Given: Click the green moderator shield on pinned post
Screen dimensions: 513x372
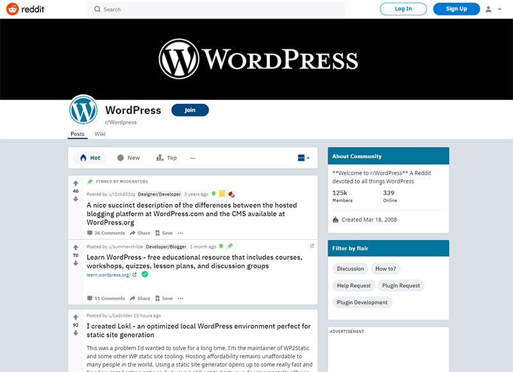Looking at the screenshot, I should pyautogui.click(x=214, y=194).
